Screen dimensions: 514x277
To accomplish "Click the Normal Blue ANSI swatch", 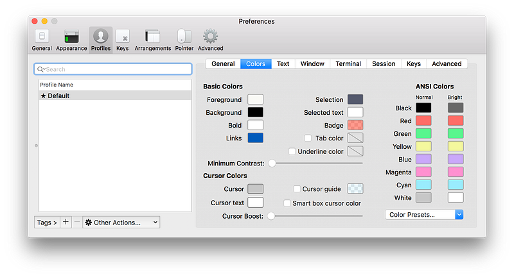I will click(423, 159).
